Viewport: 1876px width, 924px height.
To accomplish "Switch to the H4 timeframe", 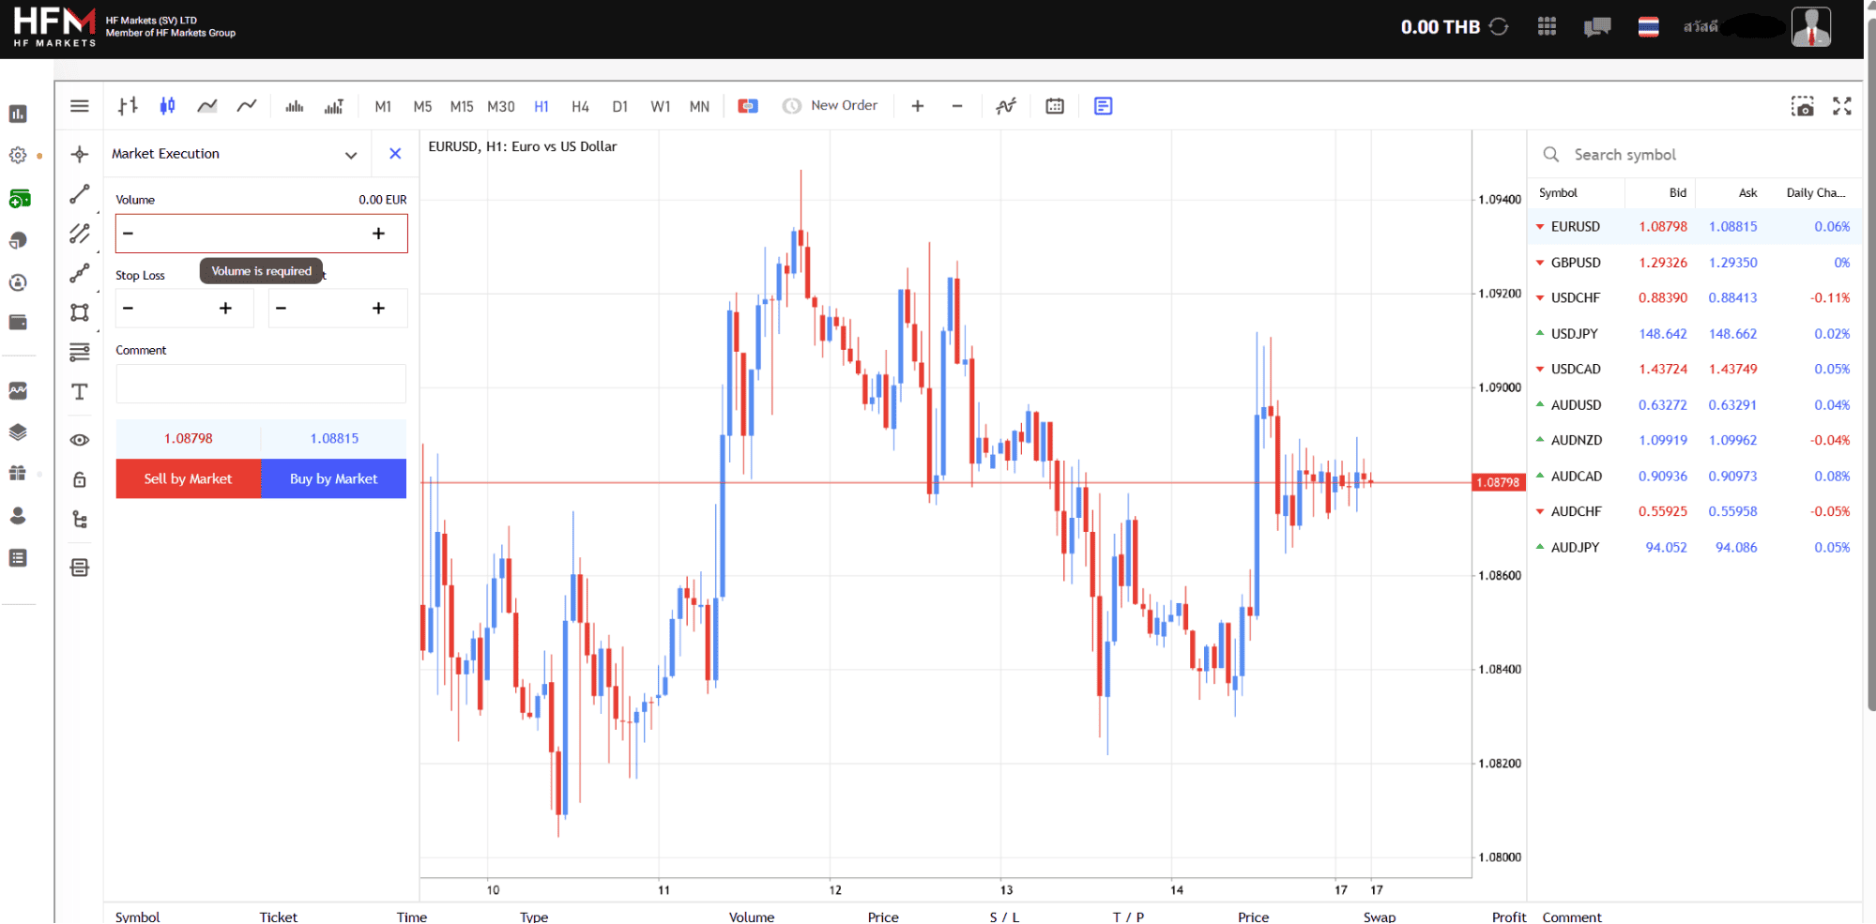I will [x=580, y=107].
